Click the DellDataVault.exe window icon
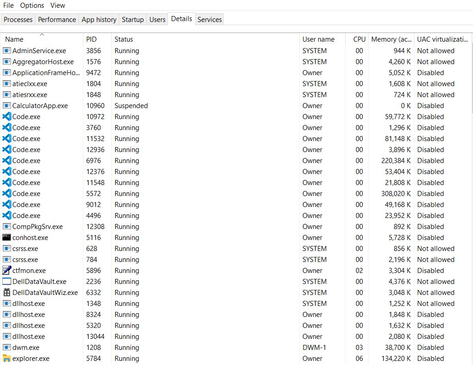The image size is (473, 365). (x=6, y=282)
